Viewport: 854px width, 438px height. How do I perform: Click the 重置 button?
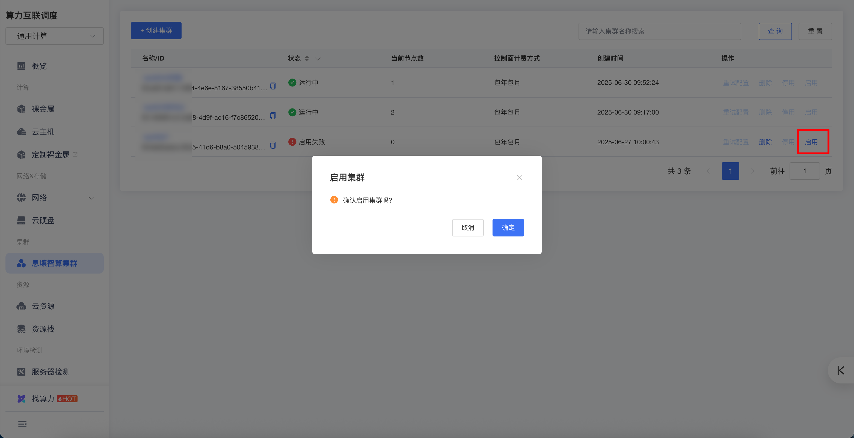(815, 31)
